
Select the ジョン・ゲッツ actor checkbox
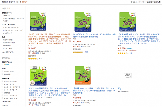tap(2, 84)
